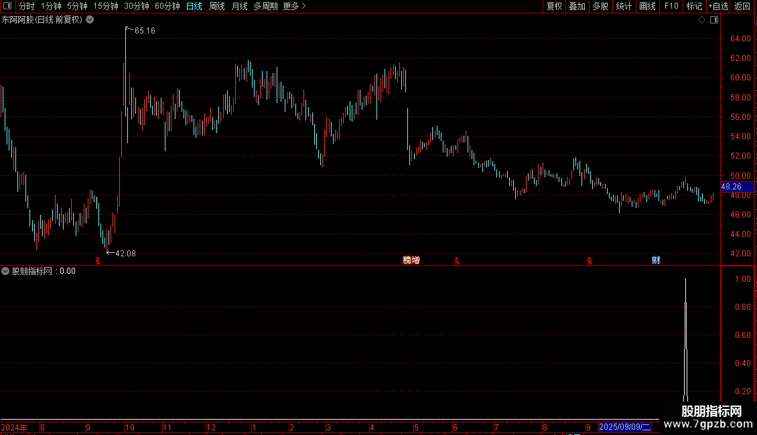The image size is (757, 435).
Task: Click the diamond icon above price chart
Action: coord(701,20)
